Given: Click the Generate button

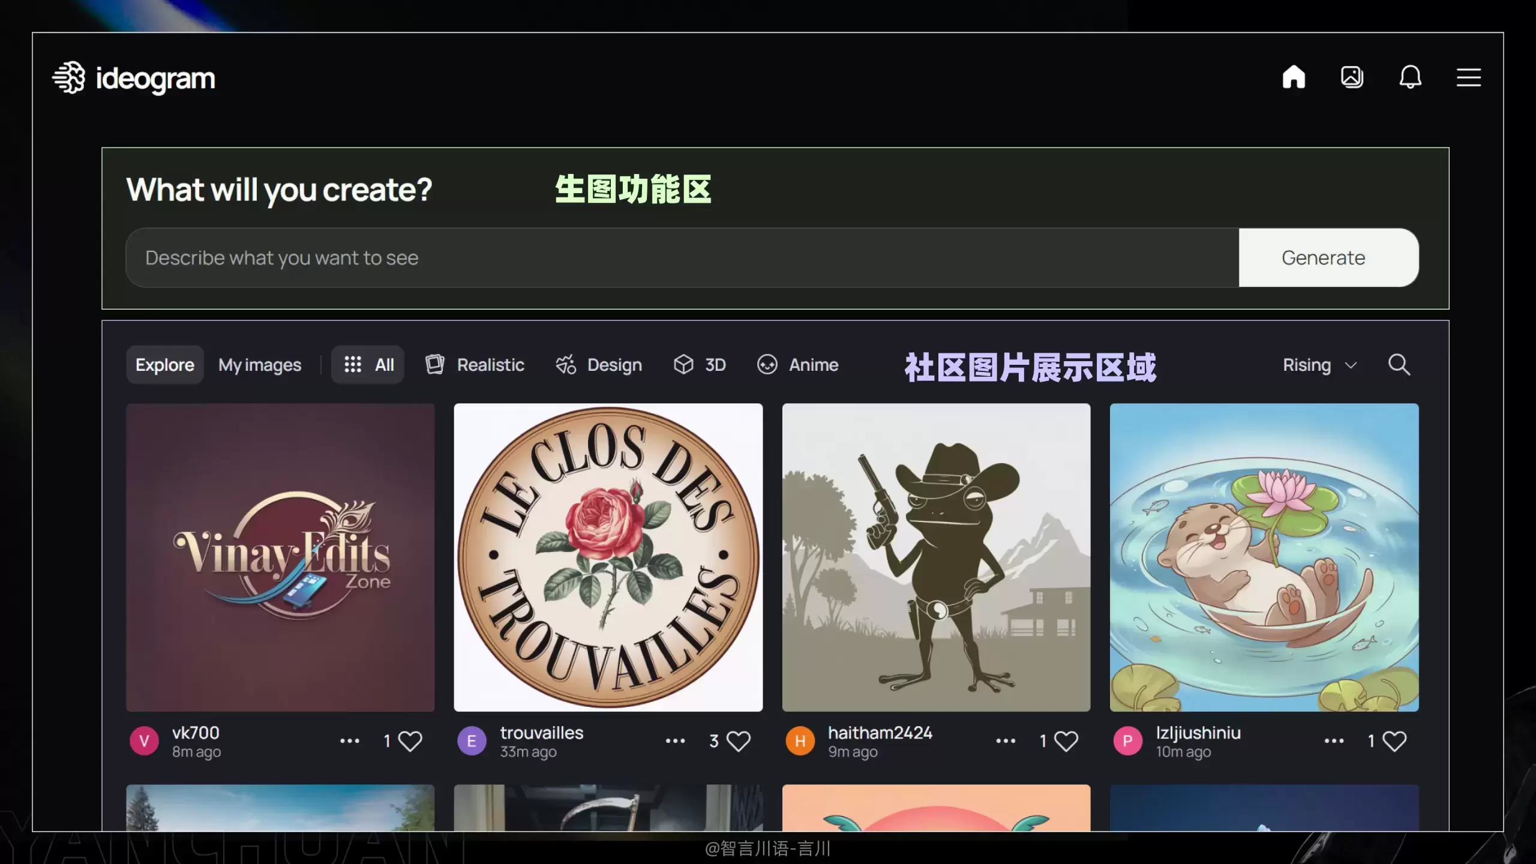Looking at the screenshot, I should (x=1328, y=257).
